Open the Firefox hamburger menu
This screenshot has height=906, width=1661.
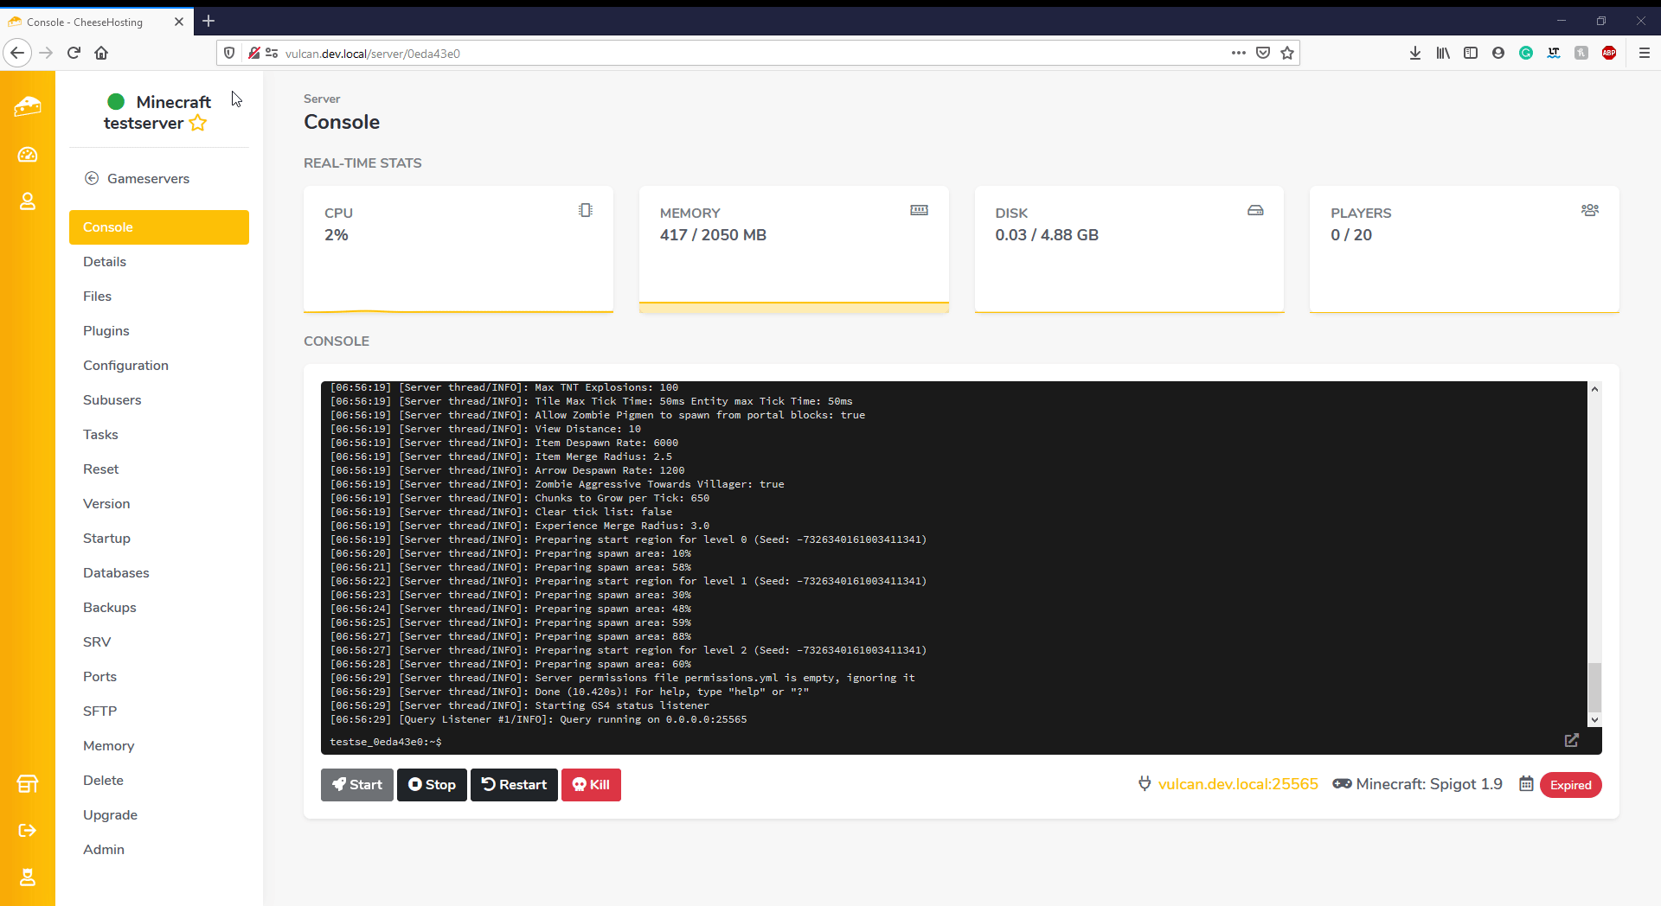coord(1644,53)
